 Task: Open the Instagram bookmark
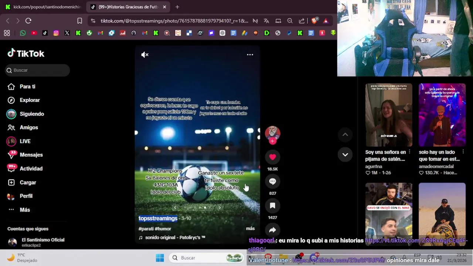click(x=56, y=33)
